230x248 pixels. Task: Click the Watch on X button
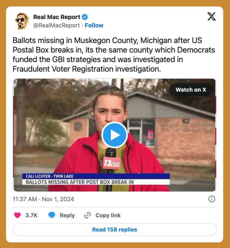[x=191, y=90]
